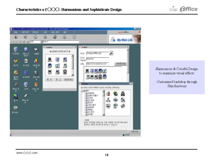Open the 라스트원 desktop icon
Image resolution: width=213 pixels, height=160 pixels.
pyautogui.click(x=26, y=61)
